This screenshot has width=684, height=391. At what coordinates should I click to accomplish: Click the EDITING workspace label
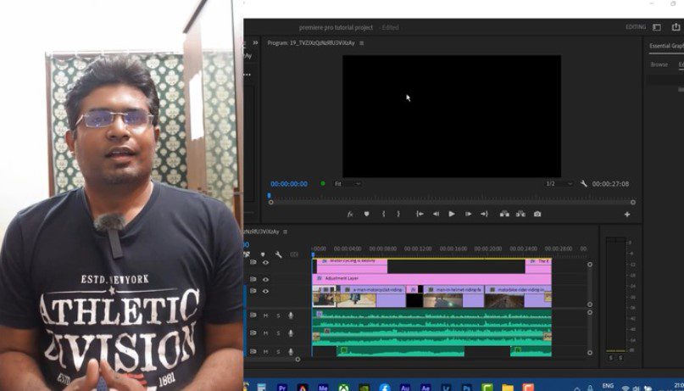pos(636,27)
